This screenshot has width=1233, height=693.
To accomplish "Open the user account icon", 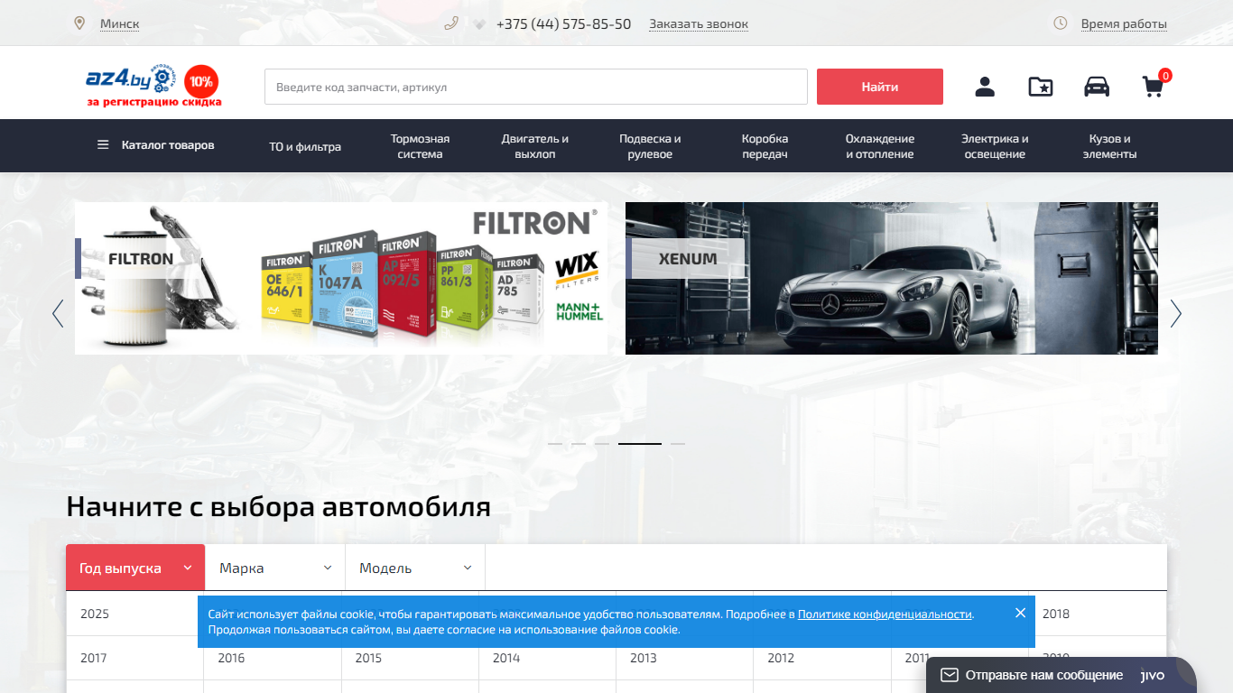I will click(x=985, y=87).
